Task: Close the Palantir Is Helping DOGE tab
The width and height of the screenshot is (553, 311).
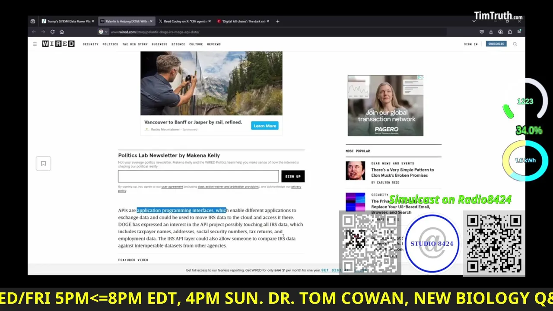Action: (151, 21)
